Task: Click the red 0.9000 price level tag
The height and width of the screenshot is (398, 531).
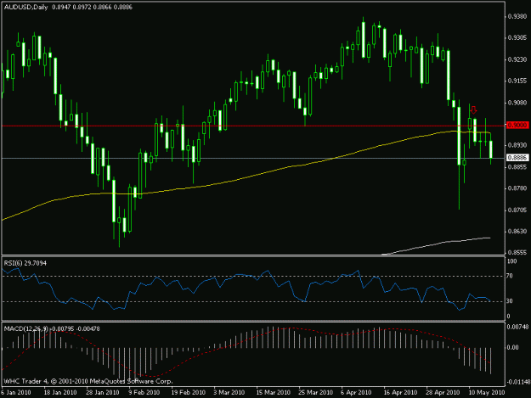Action: point(517,125)
